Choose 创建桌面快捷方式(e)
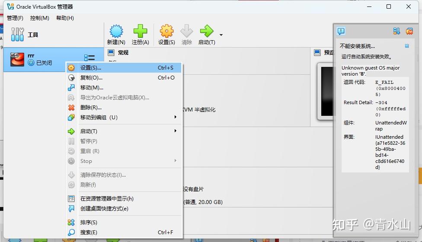Image resolution: width=422 pixels, height=242 pixels. (x=124, y=209)
